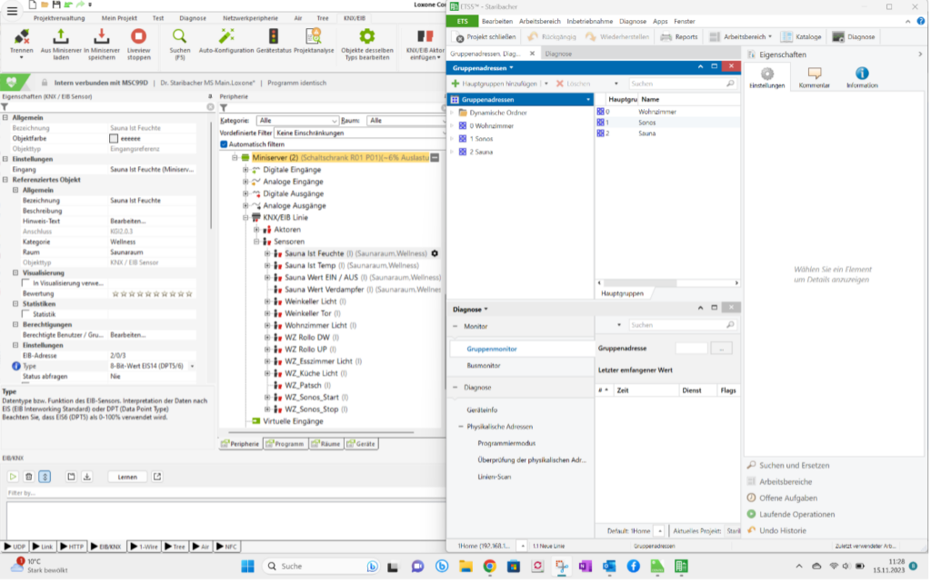The height and width of the screenshot is (582, 931).
Task: Open the Inbetriebnahme menu in ETS
Action: (x=591, y=20)
